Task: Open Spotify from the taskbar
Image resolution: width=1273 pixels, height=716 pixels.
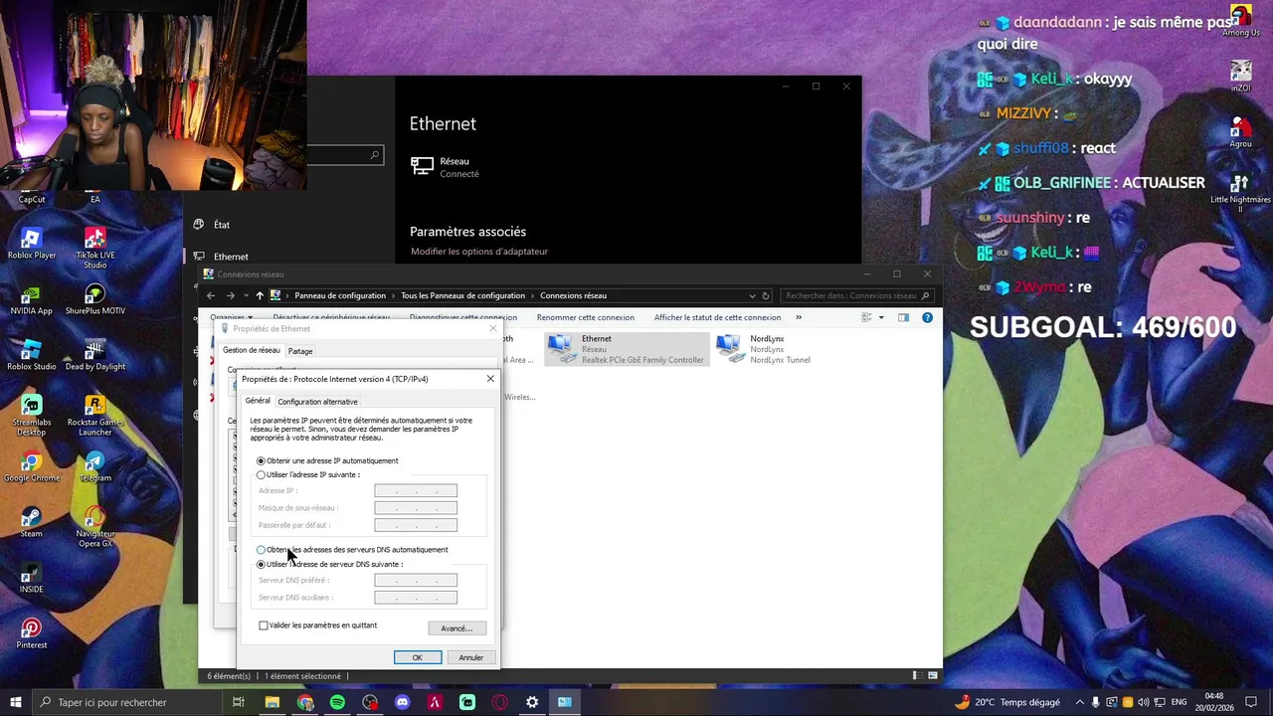Action: pyautogui.click(x=337, y=702)
